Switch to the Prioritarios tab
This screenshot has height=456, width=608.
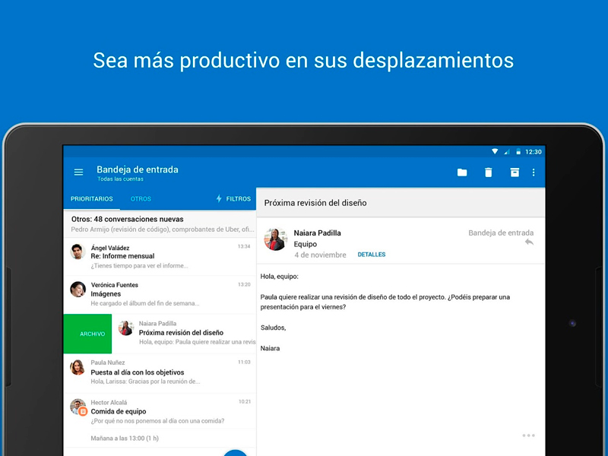coord(92,199)
